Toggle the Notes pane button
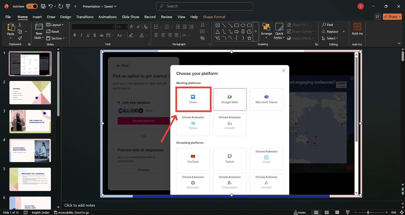Image resolution: width=405 pixels, height=215 pixels. 300,212
